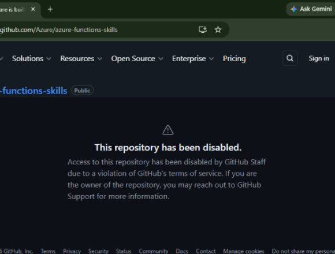The image size is (335, 254).
Task: Click Do not share my personal information
Action: (x=303, y=251)
